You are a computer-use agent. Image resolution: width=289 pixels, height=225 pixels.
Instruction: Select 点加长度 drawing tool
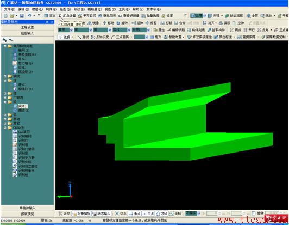[x=100, y=37]
